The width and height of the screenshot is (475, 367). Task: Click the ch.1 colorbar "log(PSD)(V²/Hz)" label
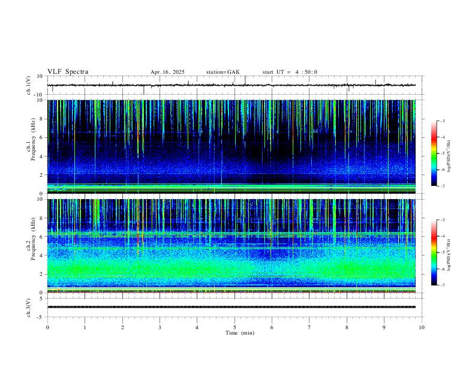point(449,156)
